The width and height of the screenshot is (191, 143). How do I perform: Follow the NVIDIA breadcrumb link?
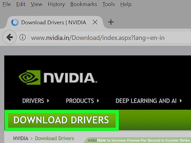21,138
